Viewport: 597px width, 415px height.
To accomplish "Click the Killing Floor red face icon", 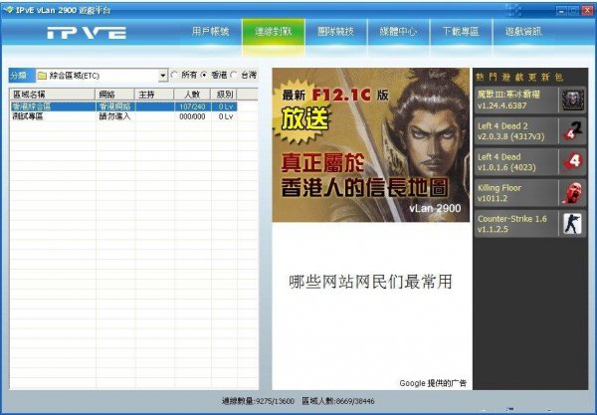I will (x=573, y=193).
